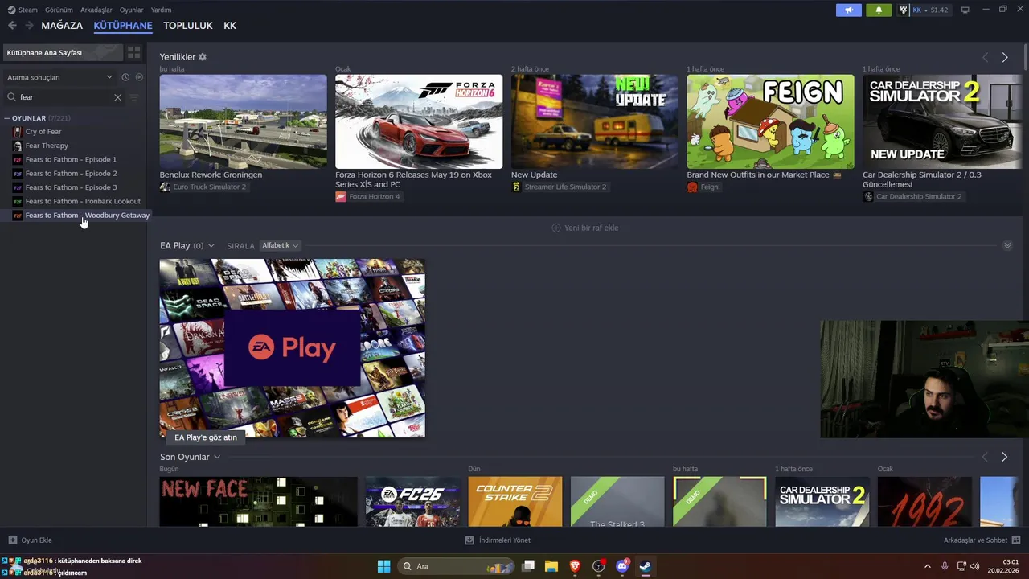Open the KK account dropdown
Image resolution: width=1029 pixels, height=579 pixels.
[x=926, y=10]
